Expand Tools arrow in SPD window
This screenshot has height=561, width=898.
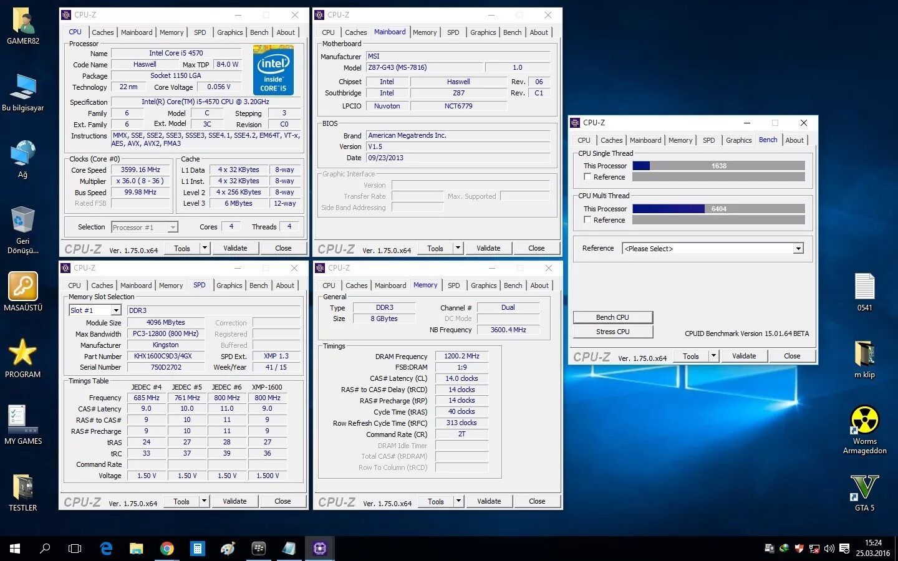pos(203,501)
